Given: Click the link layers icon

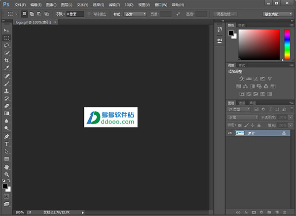Looking at the screenshot, I should click(238, 212).
